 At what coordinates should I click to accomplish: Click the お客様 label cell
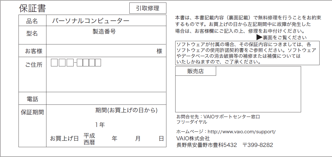pos(32,51)
